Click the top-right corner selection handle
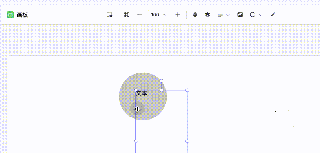 pyautogui.click(x=187, y=90)
